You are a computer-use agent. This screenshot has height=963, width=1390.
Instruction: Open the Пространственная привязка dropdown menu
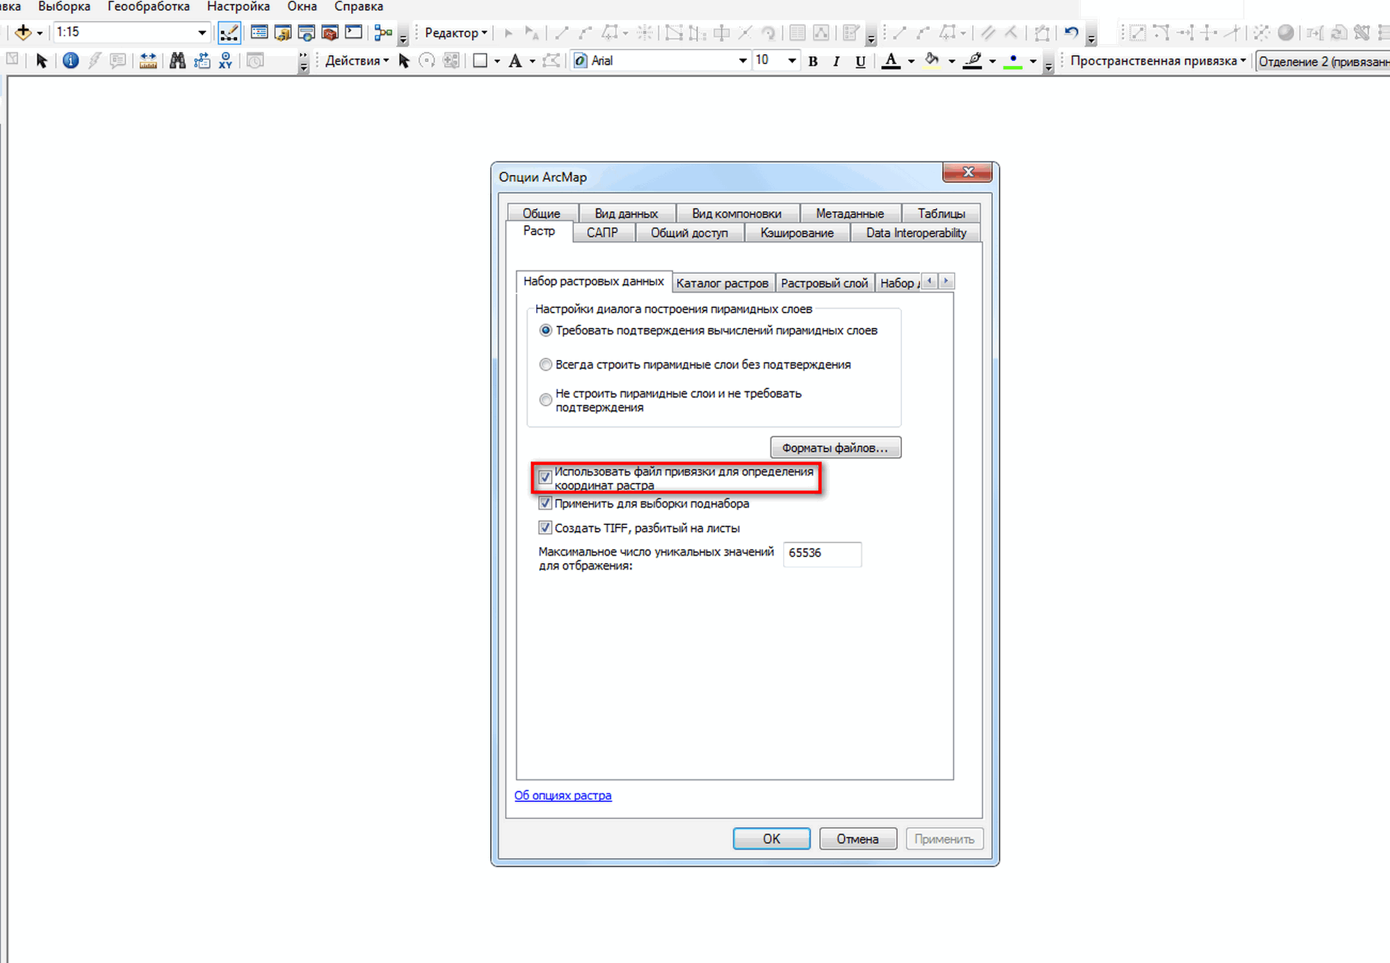(x=1158, y=61)
